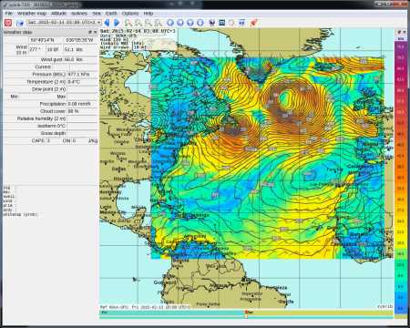Close the Weather data panel
Viewport: 410px width, 328px height.
96,32
